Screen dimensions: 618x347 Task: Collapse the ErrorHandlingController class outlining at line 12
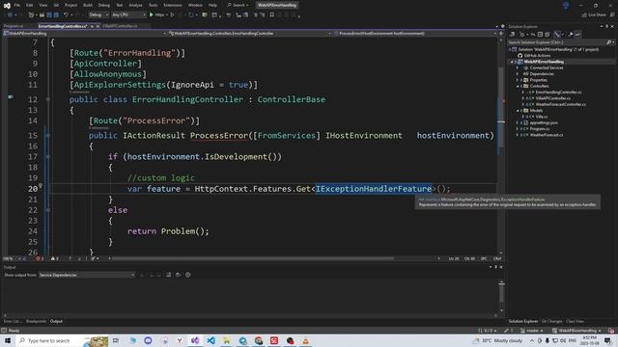tap(48, 99)
